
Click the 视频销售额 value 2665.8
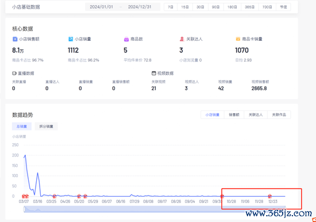point(259,89)
